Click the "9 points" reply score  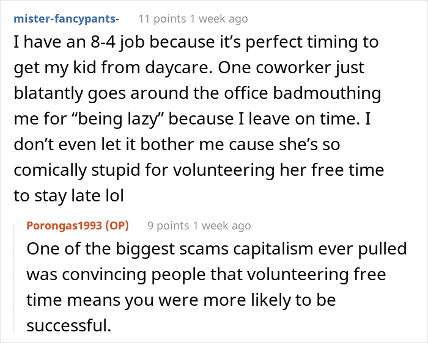coord(168,226)
